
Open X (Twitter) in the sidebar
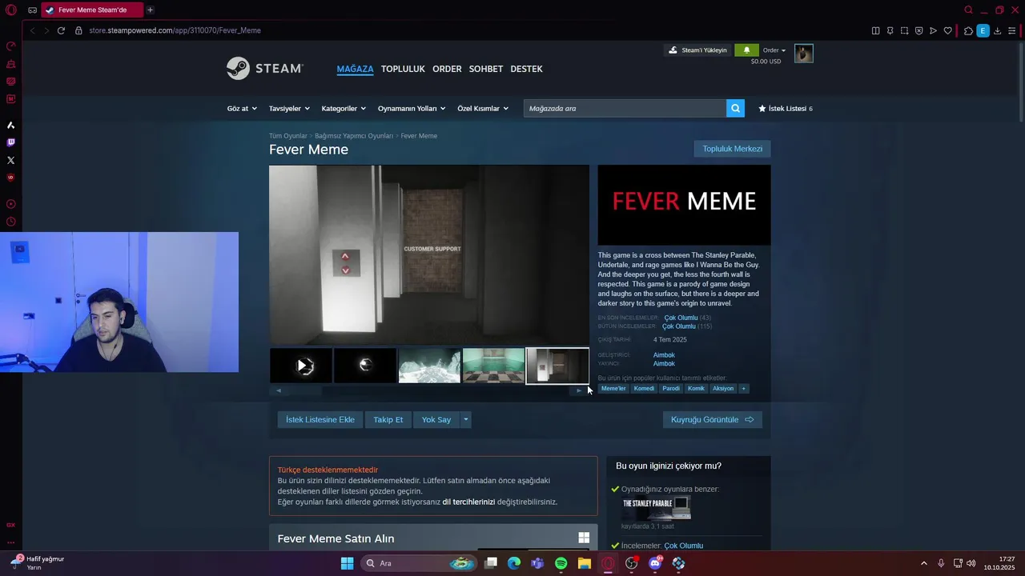(10, 160)
